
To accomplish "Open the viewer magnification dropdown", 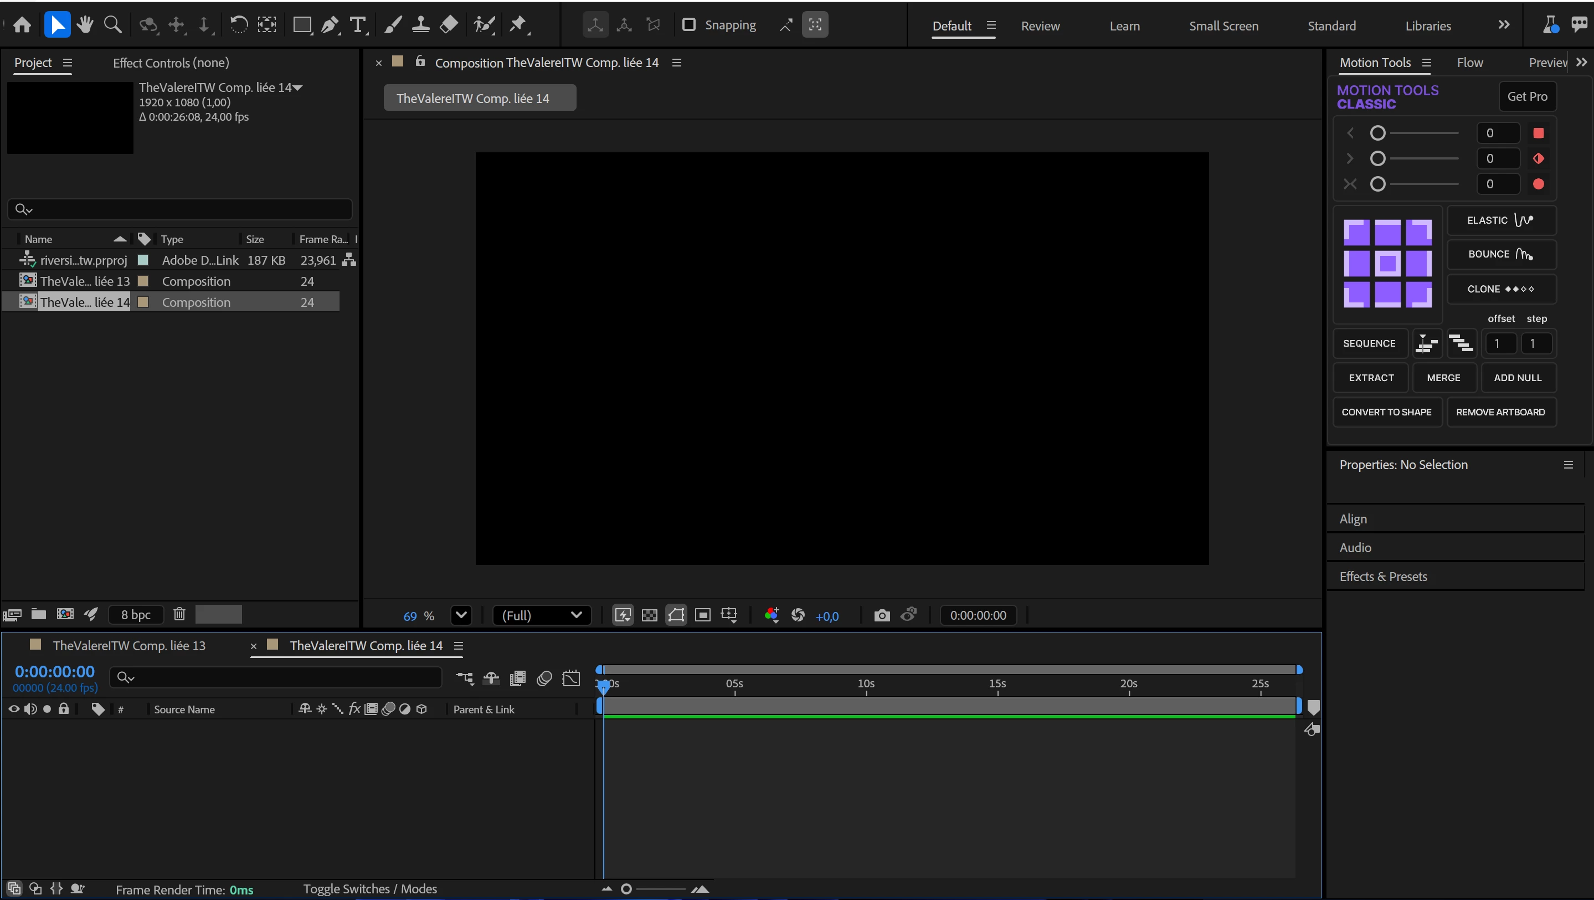I will (x=461, y=615).
